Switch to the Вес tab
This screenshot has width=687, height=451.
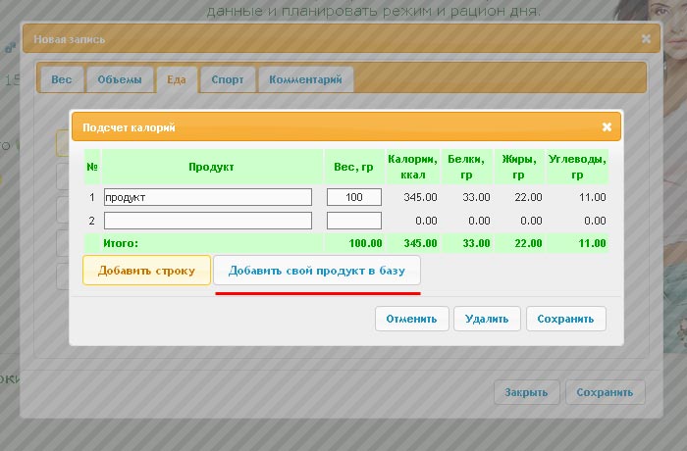61,79
